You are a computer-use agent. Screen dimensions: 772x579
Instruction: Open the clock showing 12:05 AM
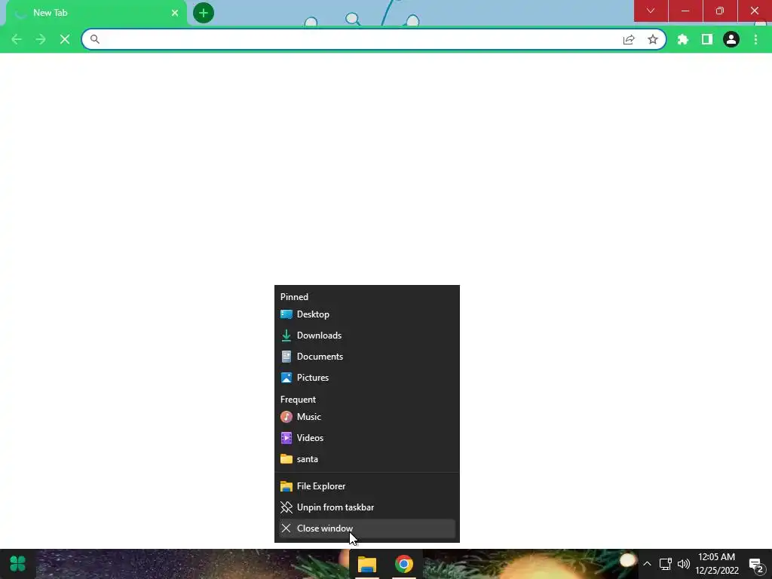[x=717, y=564]
